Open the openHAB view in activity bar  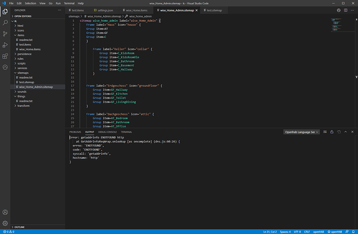pos(5,67)
